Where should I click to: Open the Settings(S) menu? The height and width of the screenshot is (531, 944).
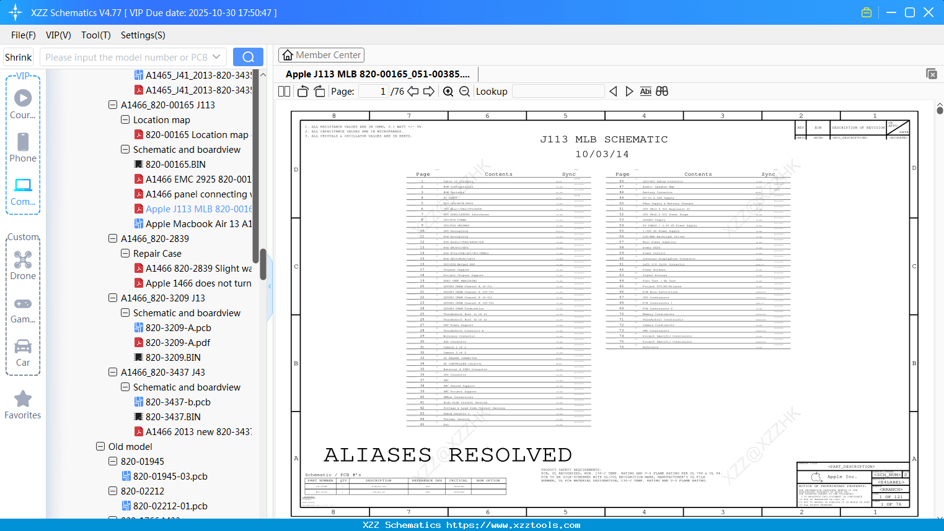point(143,35)
